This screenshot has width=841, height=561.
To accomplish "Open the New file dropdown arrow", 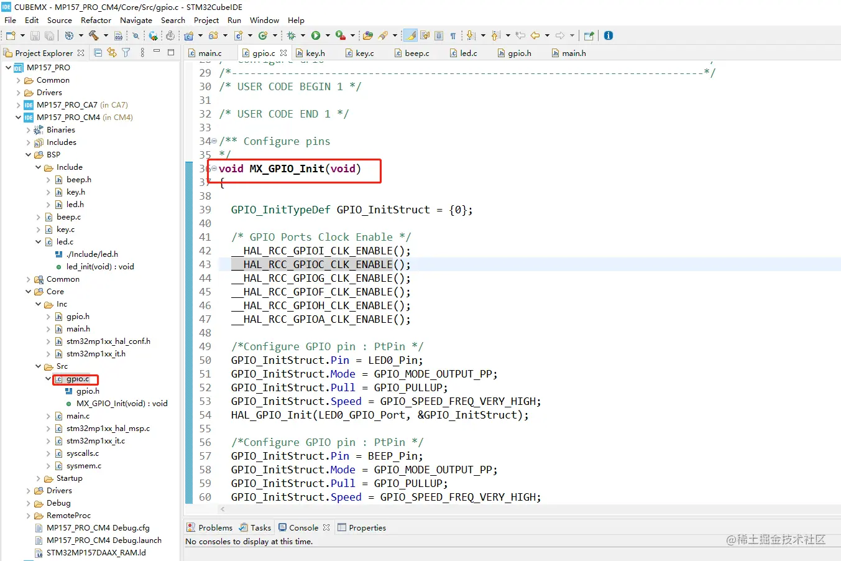I will tap(22, 36).
